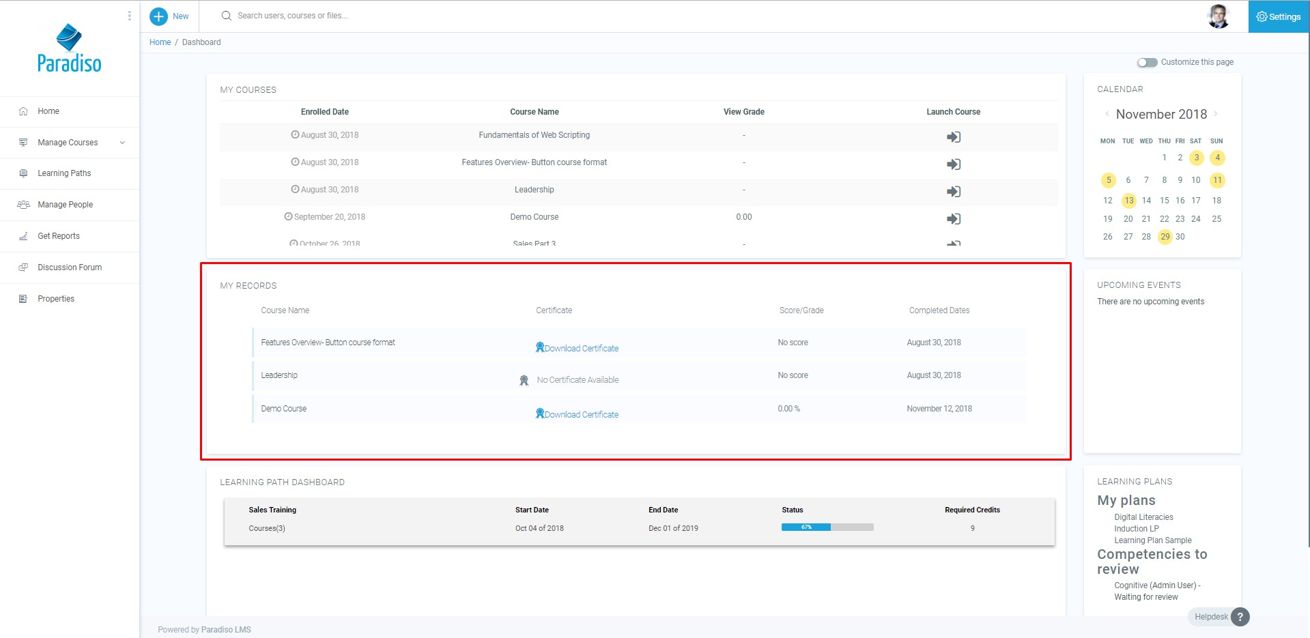Toggle the Customize this page switch
1310x638 pixels.
tap(1147, 63)
